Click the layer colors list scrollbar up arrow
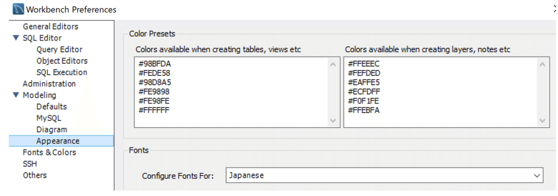The height and width of the screenshot is (196, 558). coord(542,64)
